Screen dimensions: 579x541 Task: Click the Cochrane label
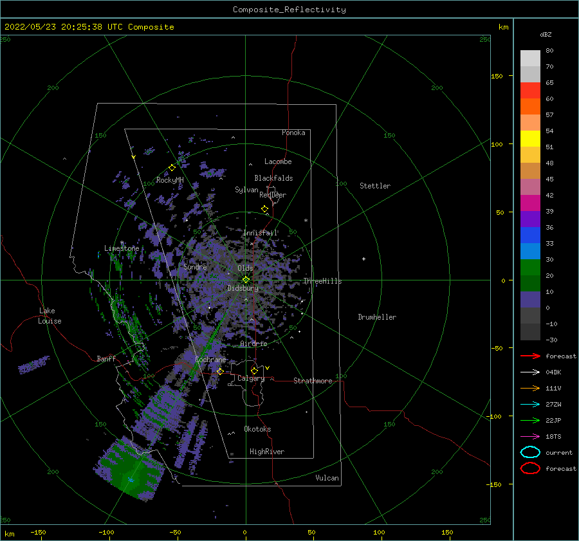[x=210, y=360]
